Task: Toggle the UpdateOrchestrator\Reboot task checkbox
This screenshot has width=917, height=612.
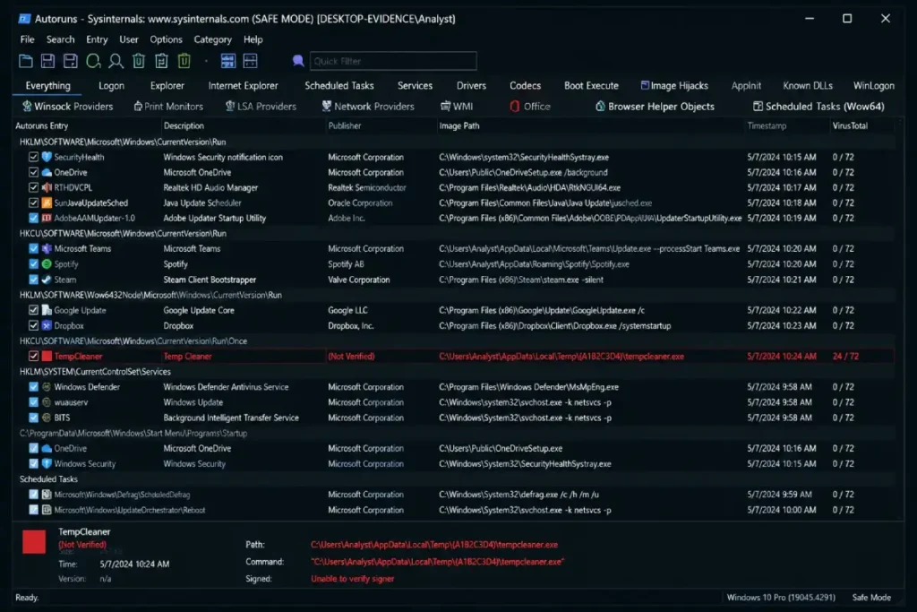Action: (33, 510)
